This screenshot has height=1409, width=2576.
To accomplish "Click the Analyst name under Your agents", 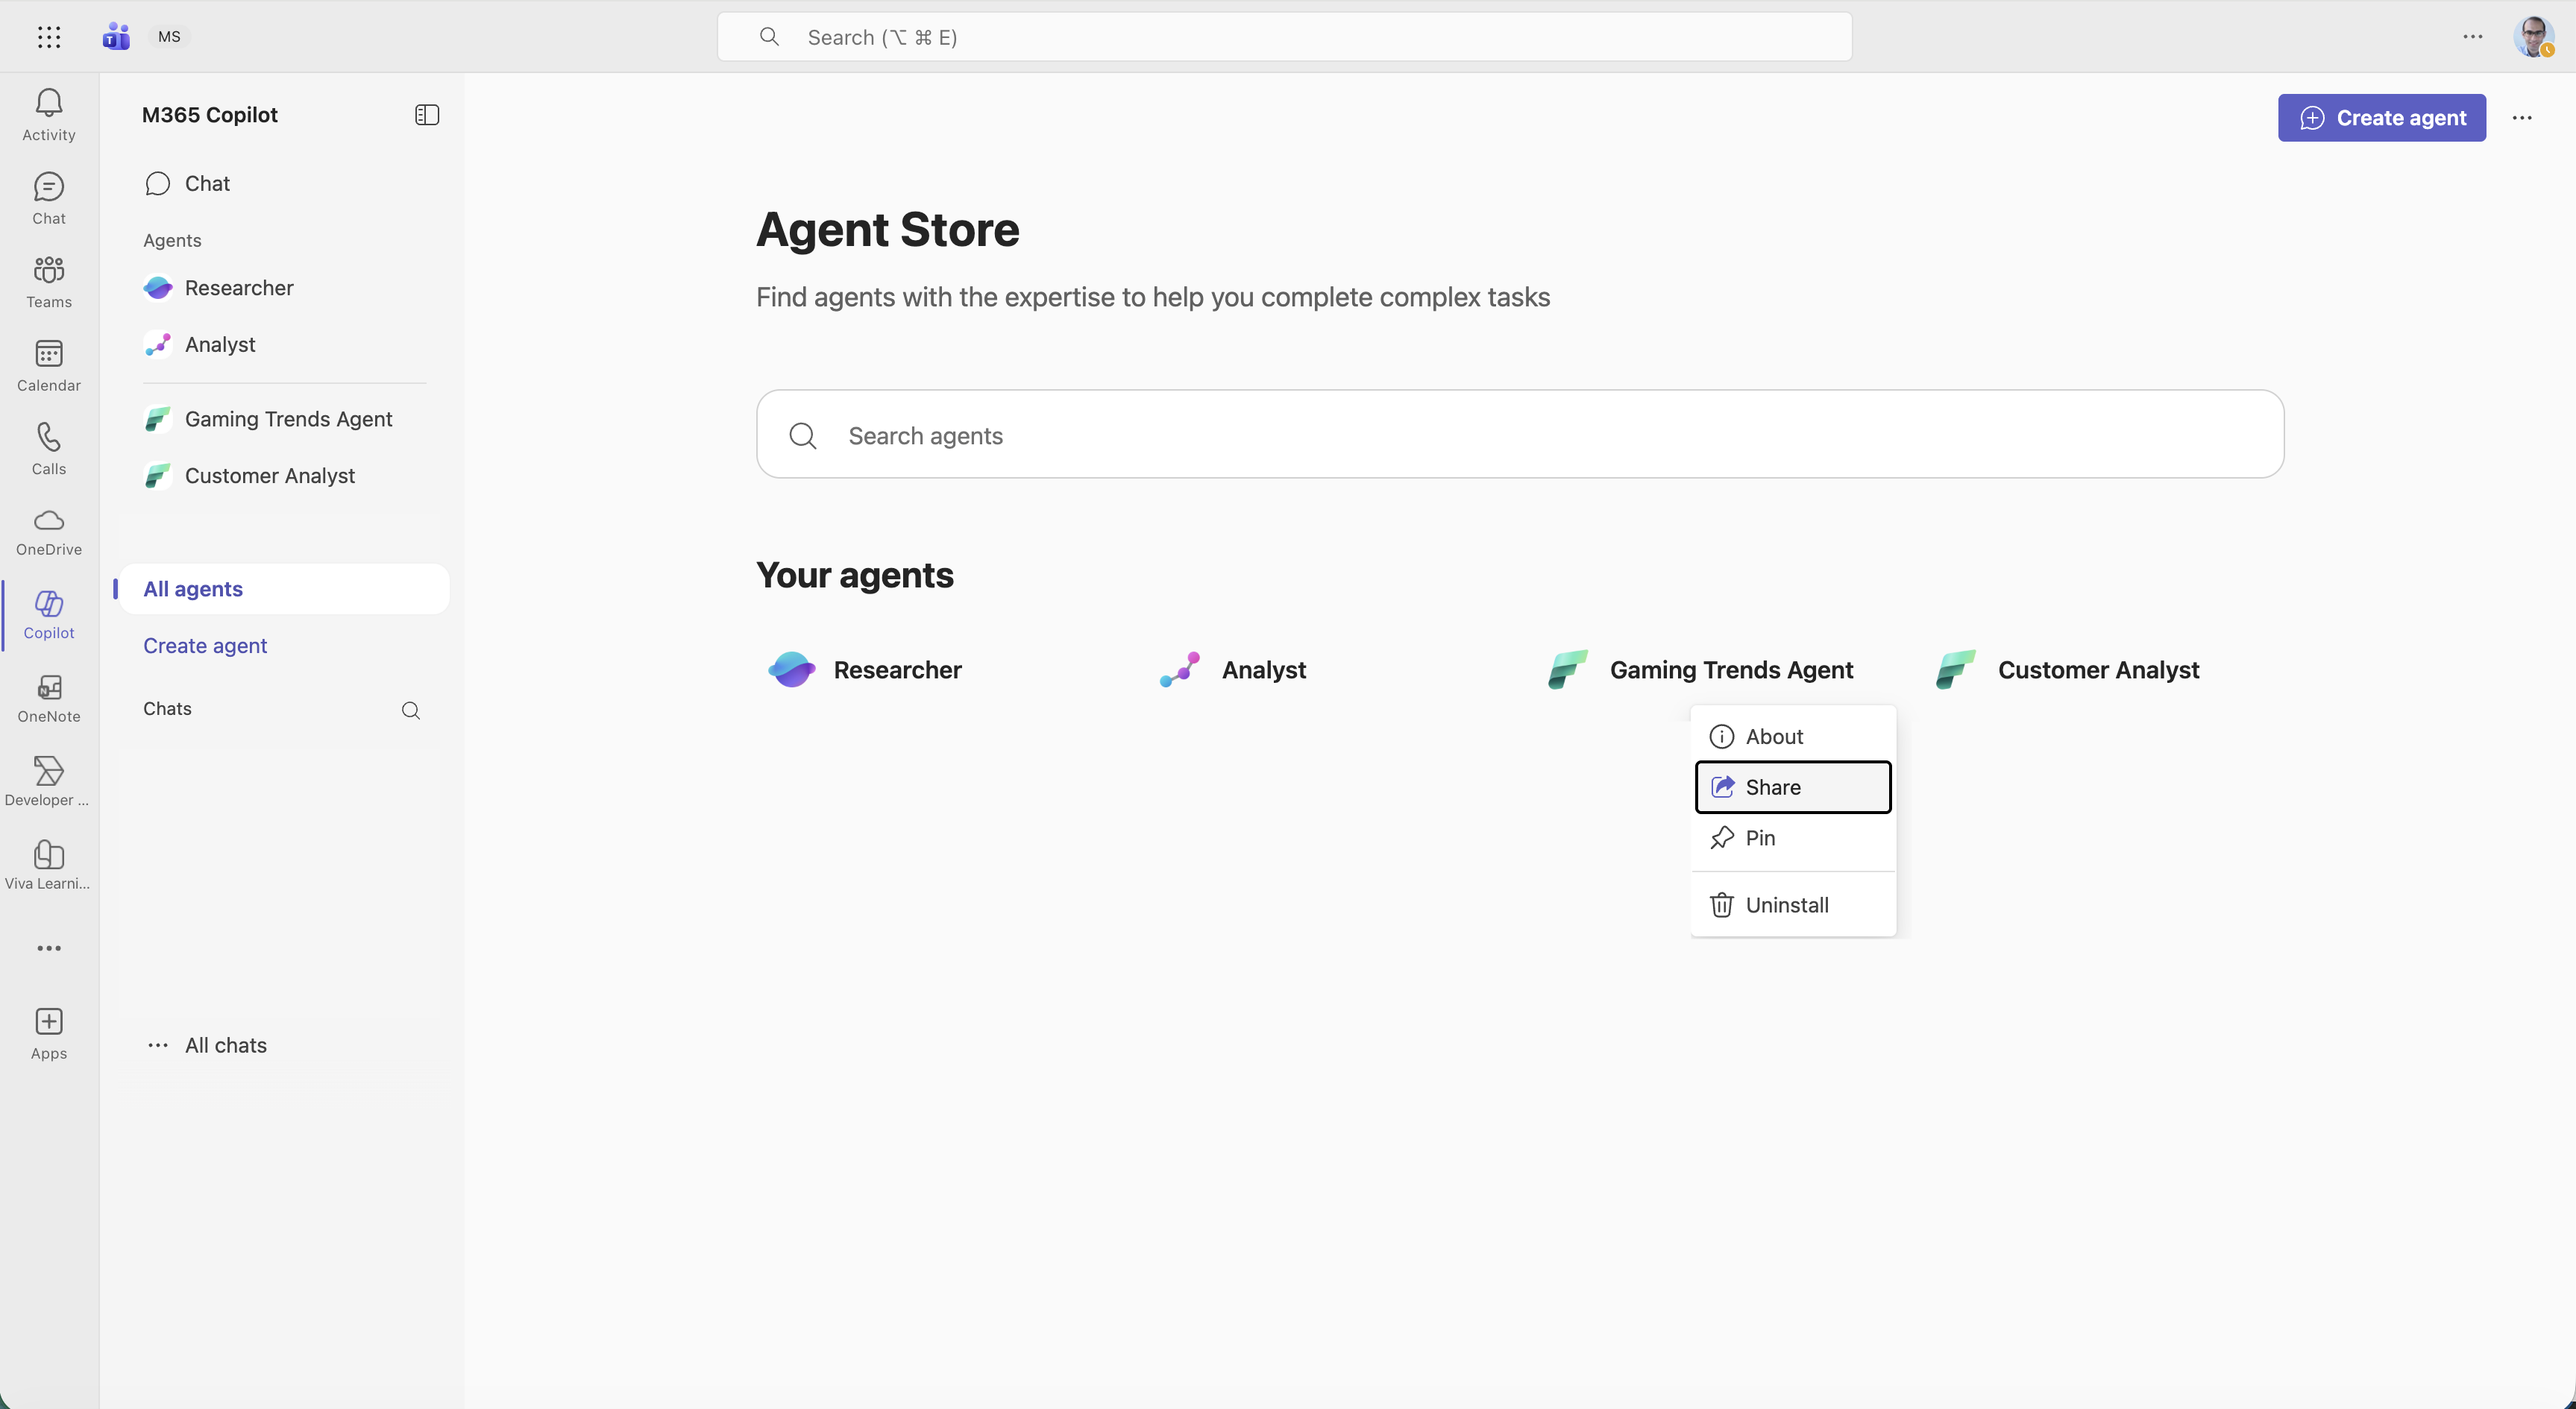I will tap(1264, 670).
